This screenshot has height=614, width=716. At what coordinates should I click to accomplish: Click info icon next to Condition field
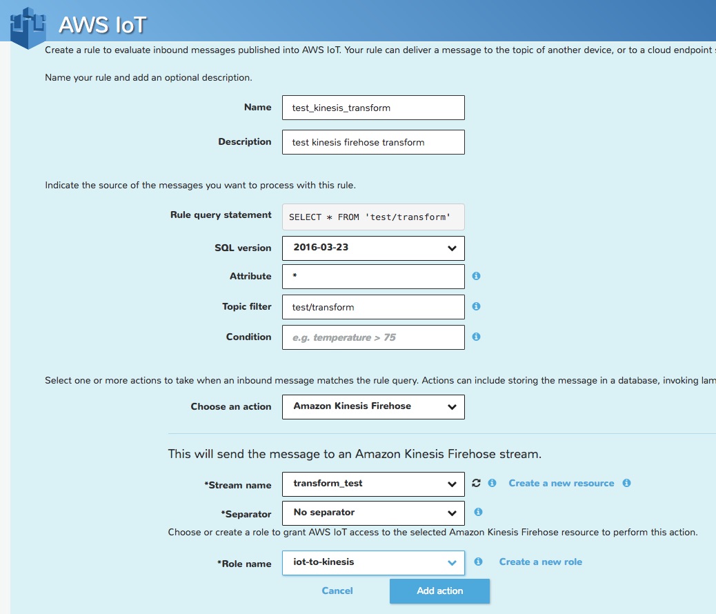(x=476, y=337)
